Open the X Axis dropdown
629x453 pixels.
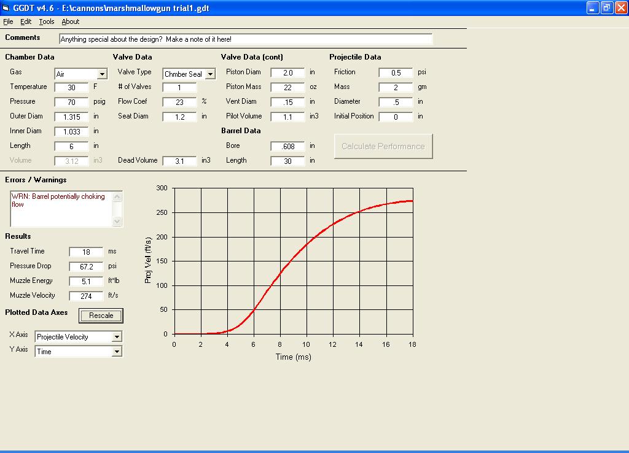(x=117, y=337)
